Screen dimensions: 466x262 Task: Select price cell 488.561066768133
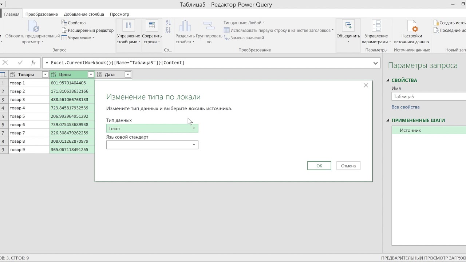tap(72, 100)
